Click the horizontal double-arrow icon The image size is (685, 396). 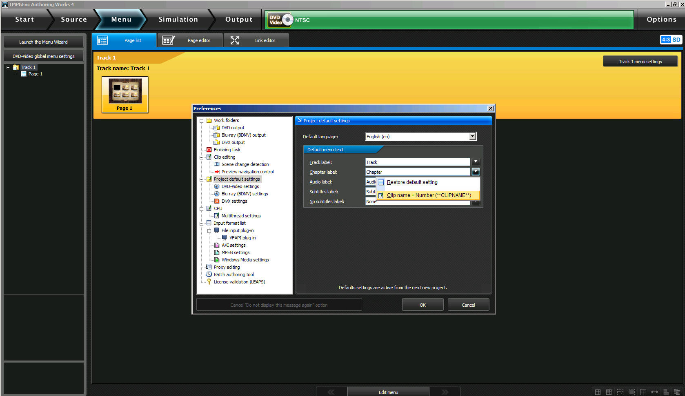click(x=654, y=392)
